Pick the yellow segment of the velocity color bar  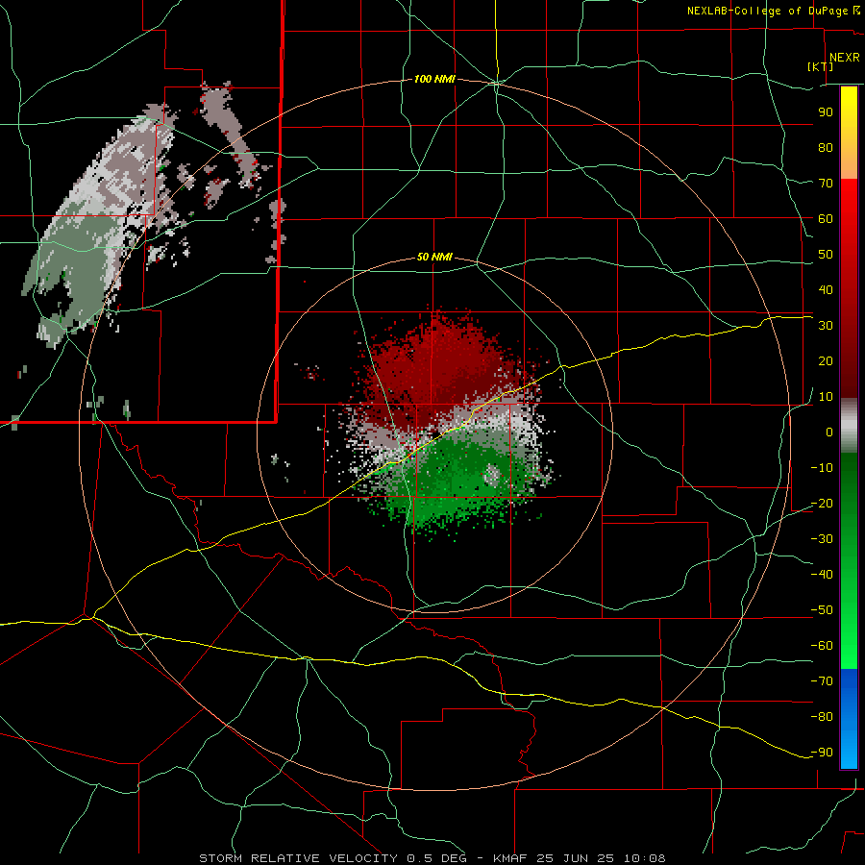pyautogui.click(x=849, y=133)
